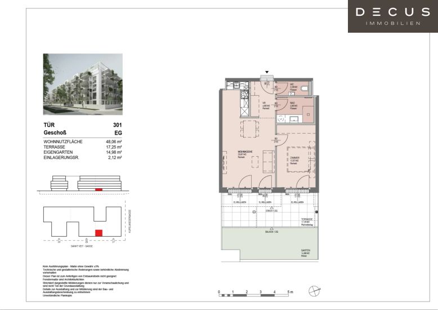Select the Wohnnutzfläche 48,06 m² row
The image size is (438, 310).
pos(83,141)
